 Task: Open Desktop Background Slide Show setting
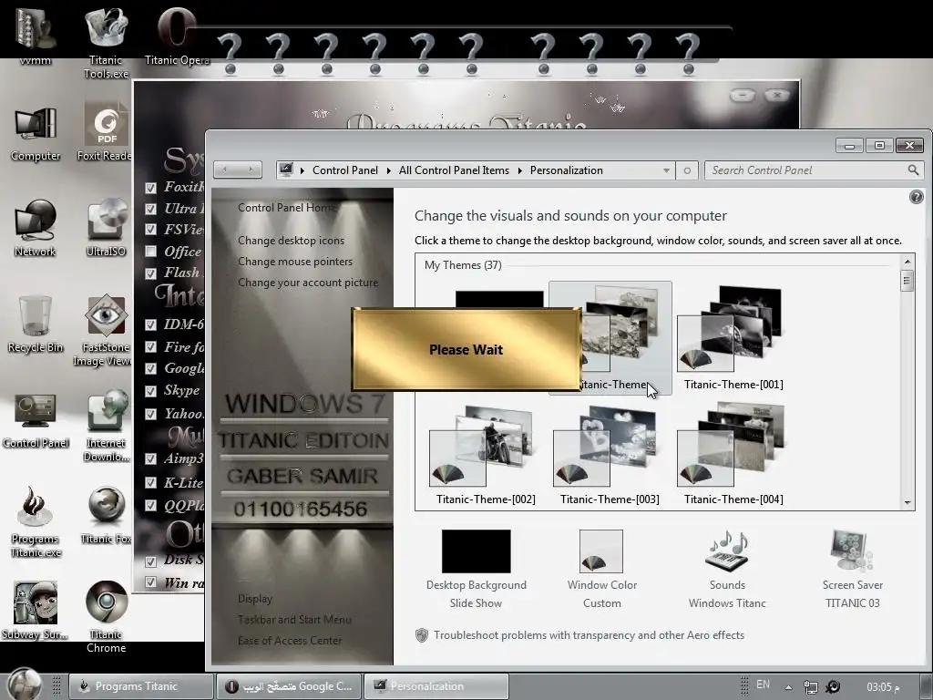[x=476, y=569]
